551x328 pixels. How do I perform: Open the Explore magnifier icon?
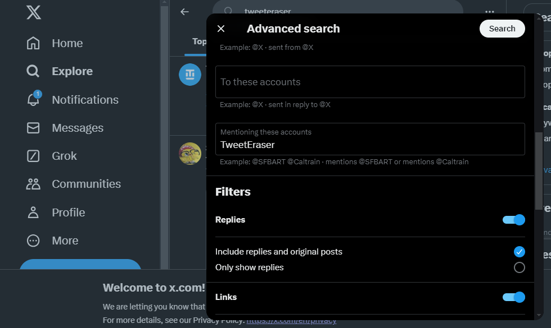click(x=33, y=71)
